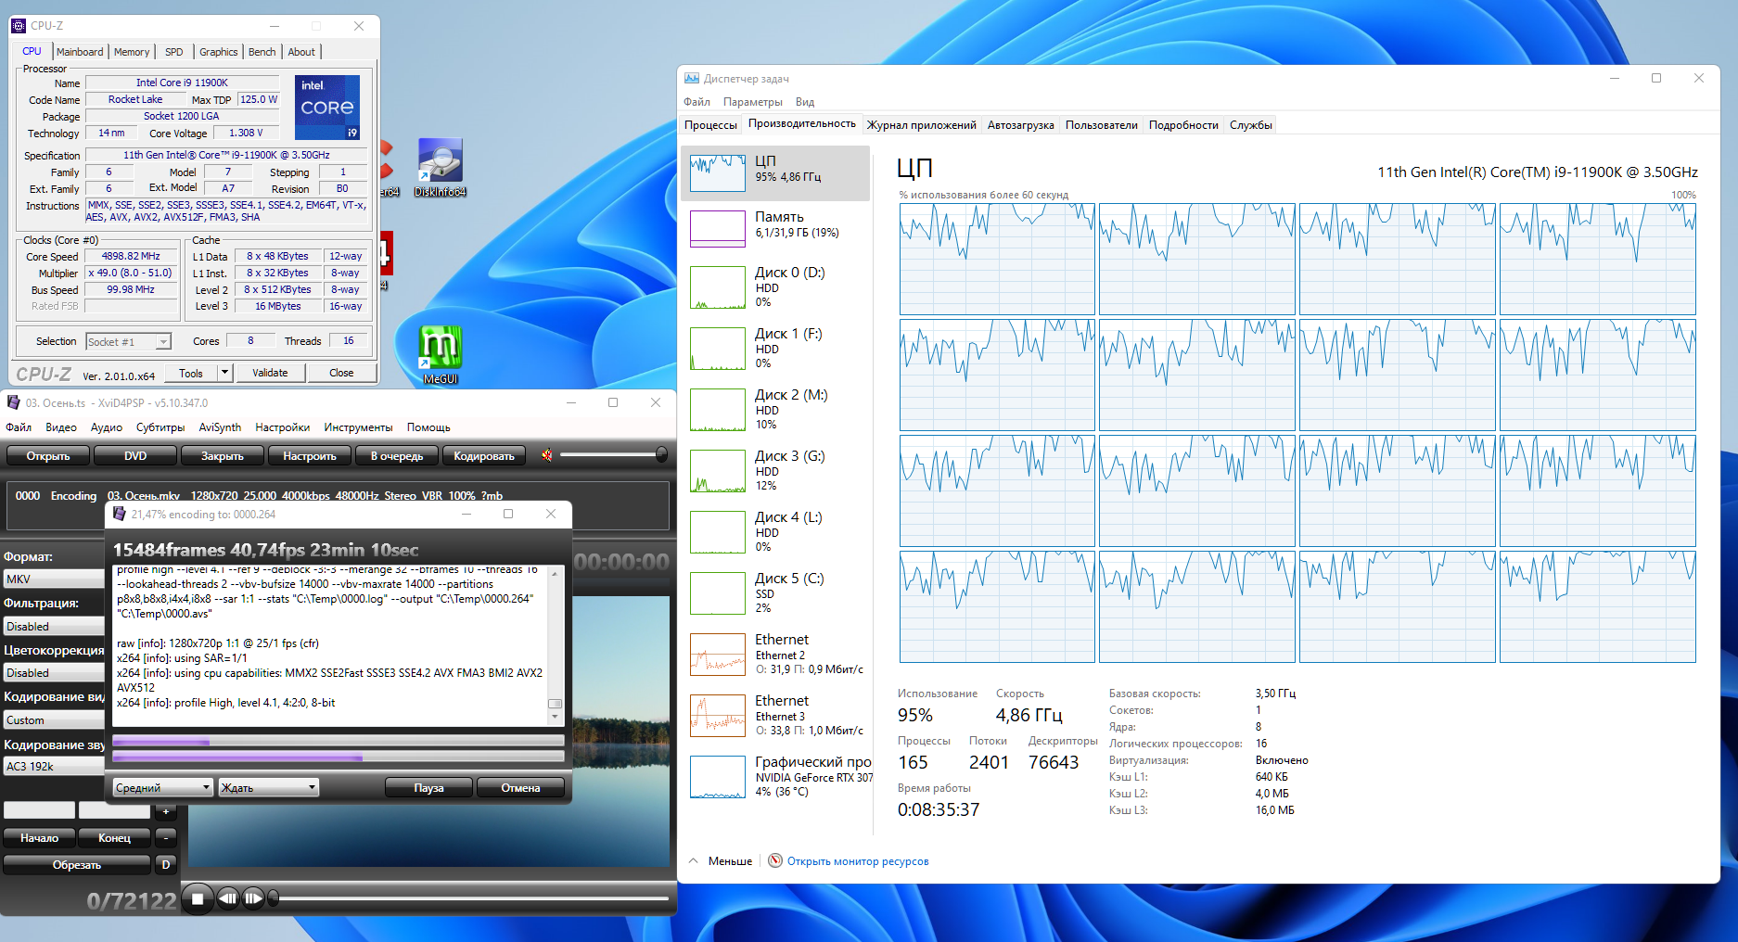Image resolution: width=1738 pixels, height=942 pixels.
Task: Click the resource monitor gauge icon
Action: pyautogui.click(x=775, y=860)
